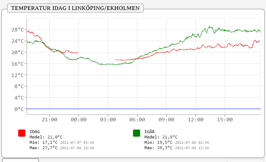Select the IDAG legend label
Image resolution: width=266 pixels, height=162 pixels.
point(35,132)
